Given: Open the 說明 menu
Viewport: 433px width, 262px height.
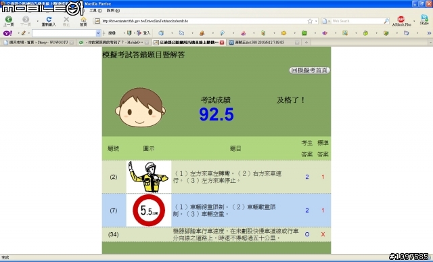Looking at the screenshot, I should tap(113, 11).
